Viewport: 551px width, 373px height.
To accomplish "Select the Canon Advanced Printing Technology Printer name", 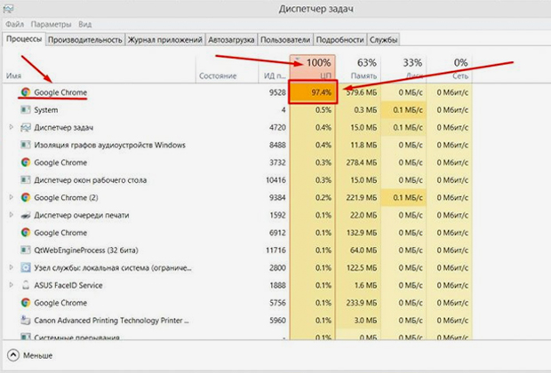I will coord(111,321).
